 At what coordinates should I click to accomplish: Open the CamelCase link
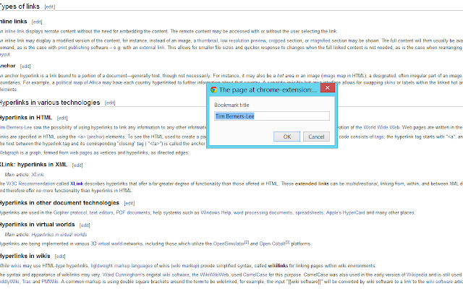click(x=255, y=275)
